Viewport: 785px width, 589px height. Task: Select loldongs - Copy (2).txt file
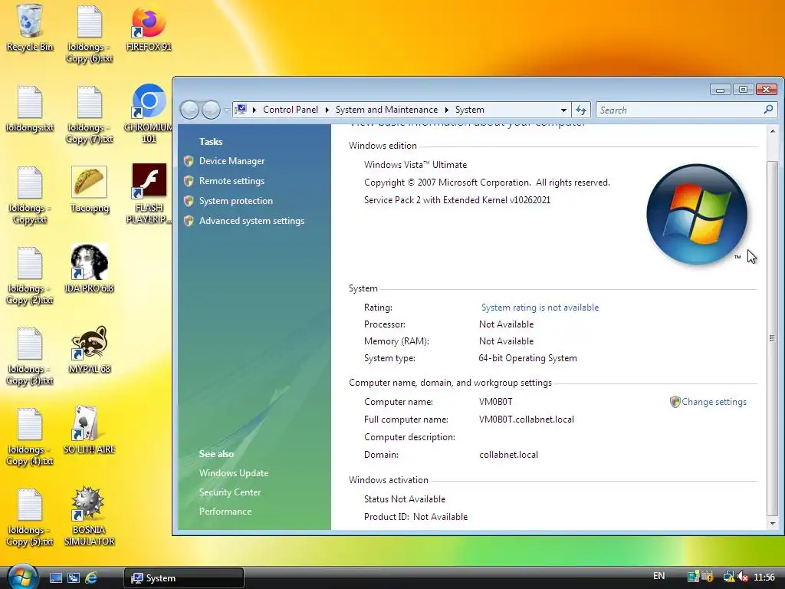click(x=30, y=276)
